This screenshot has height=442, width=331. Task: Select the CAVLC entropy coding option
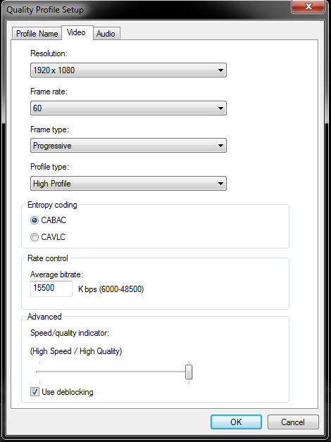tap(35, 237)
